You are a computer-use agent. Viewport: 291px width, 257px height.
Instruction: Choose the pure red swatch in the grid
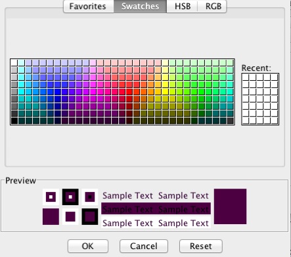[x=129, y=92]
